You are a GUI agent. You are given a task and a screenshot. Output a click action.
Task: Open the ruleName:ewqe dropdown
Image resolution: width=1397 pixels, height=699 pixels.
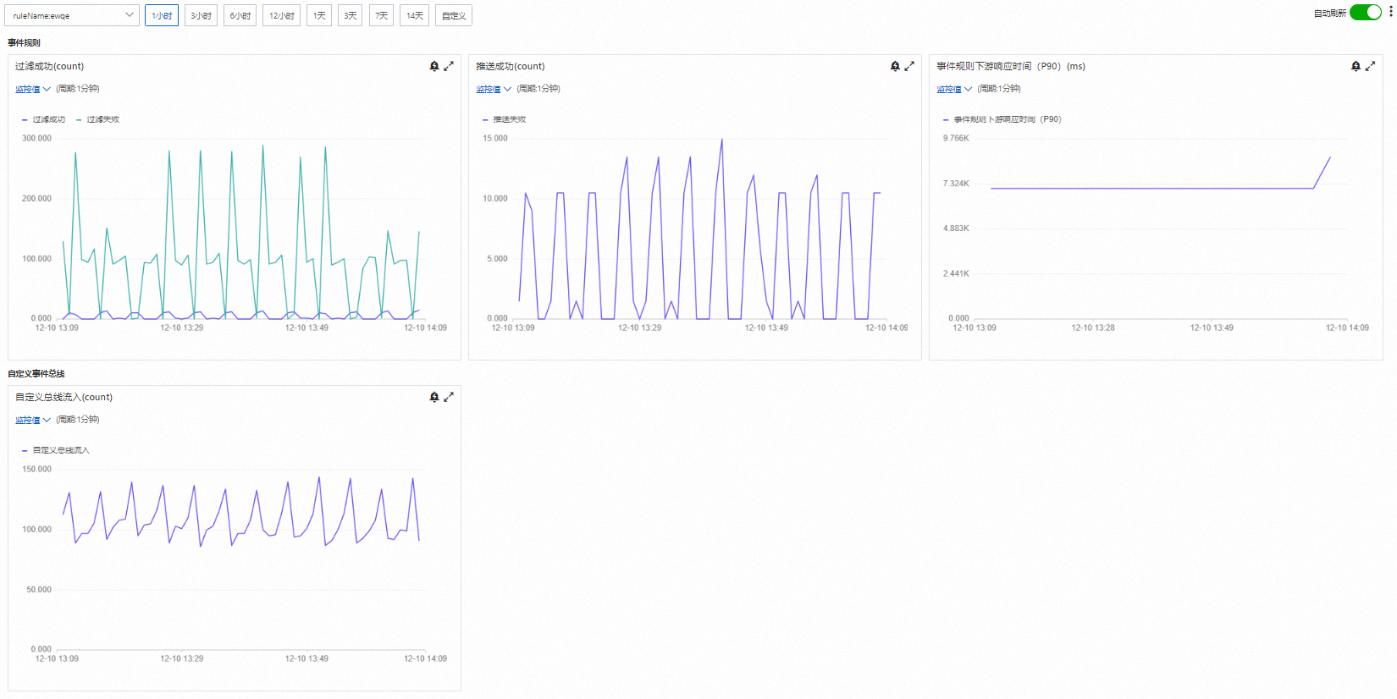[x=72, y=15]
